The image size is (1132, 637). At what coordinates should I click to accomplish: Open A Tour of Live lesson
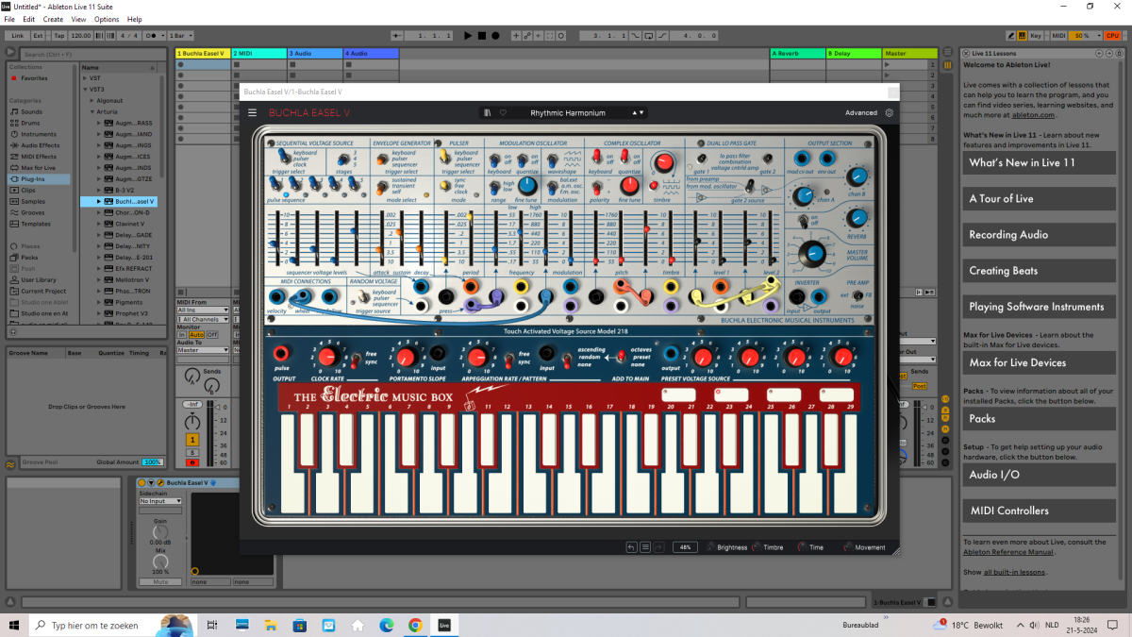(1037, 198)
